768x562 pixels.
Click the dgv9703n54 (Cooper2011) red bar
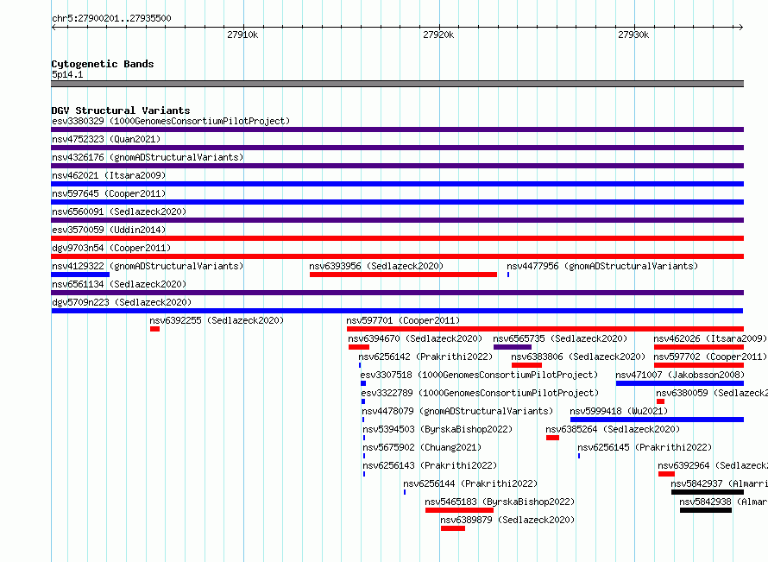397,256
